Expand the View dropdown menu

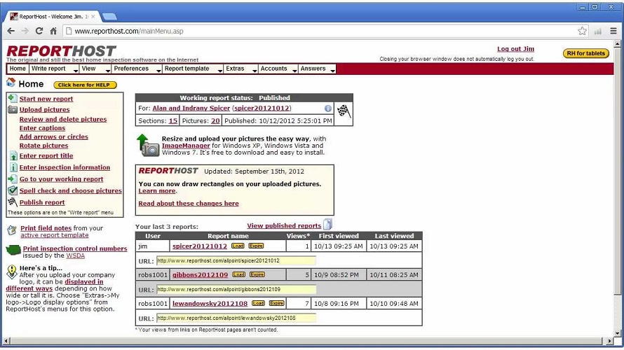(95, 69)
